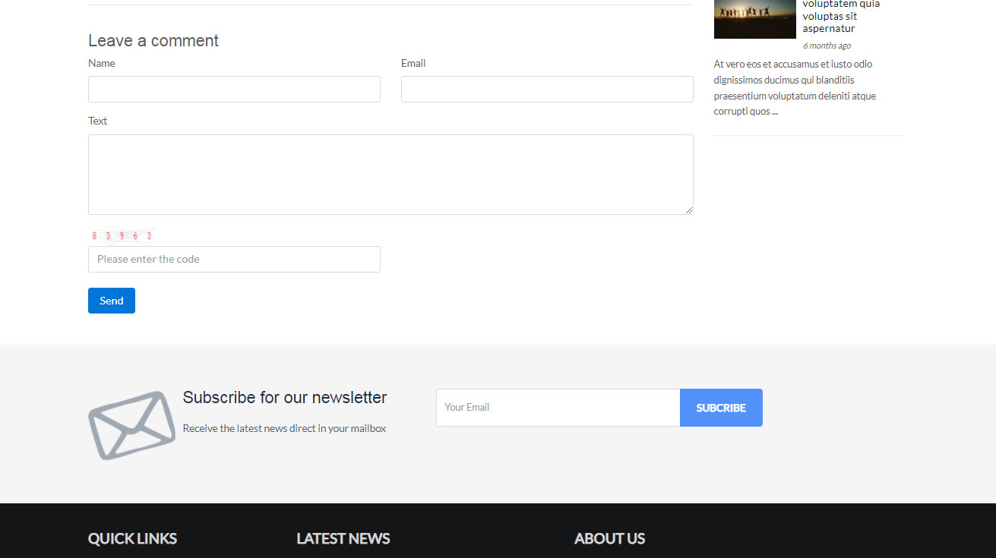
Task: Click the LATEST NEWS footer heading
Action: point(343,538)
